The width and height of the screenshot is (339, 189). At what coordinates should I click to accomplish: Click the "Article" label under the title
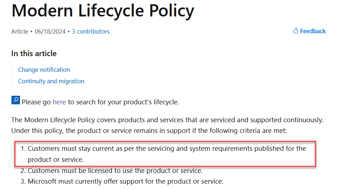(20, 31)
